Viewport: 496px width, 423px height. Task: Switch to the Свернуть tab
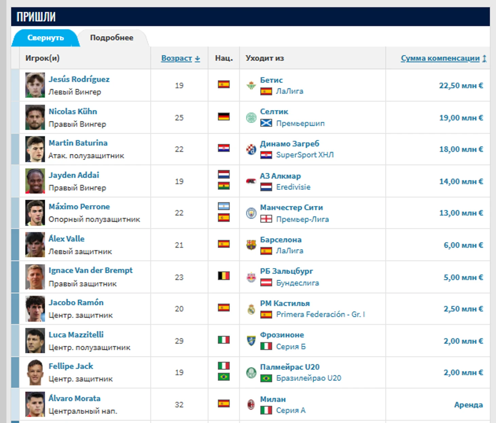pyautogui.click(x=46, y=38)
